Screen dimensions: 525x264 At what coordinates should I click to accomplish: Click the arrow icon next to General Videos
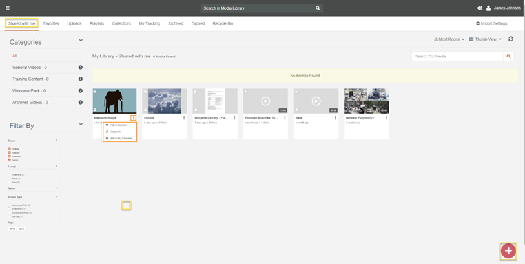[81, 67]
